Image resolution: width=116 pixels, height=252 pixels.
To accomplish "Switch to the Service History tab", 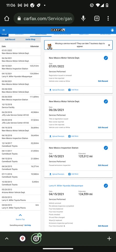I will coord(41,34).
